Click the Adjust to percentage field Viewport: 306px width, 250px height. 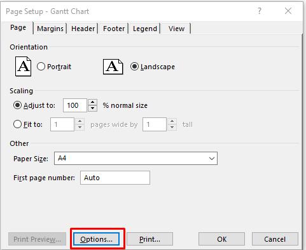75,105
